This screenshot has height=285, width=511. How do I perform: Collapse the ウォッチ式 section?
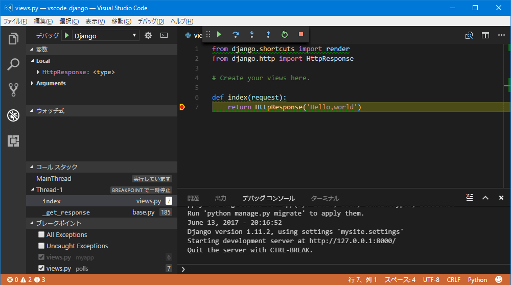32,111
